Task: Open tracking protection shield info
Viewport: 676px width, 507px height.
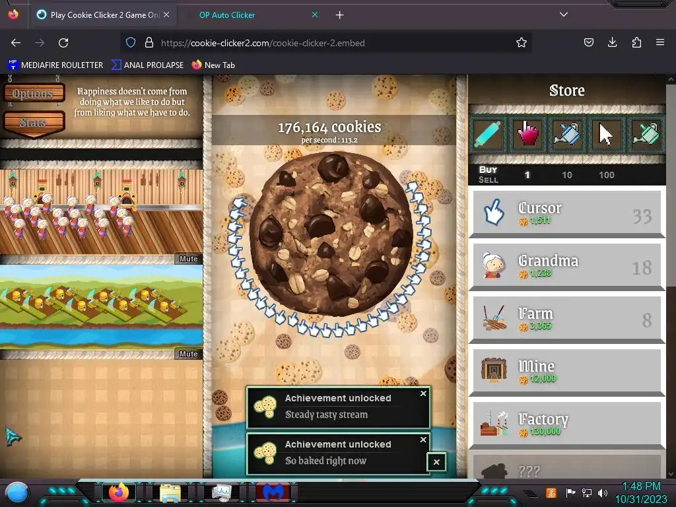Action: point(131,42)
